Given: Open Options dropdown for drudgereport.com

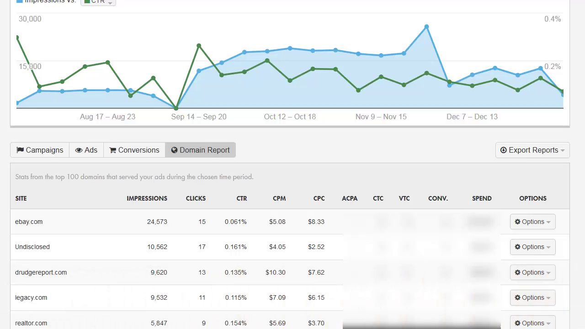Looking at the screenshot, I should (532, 272).
